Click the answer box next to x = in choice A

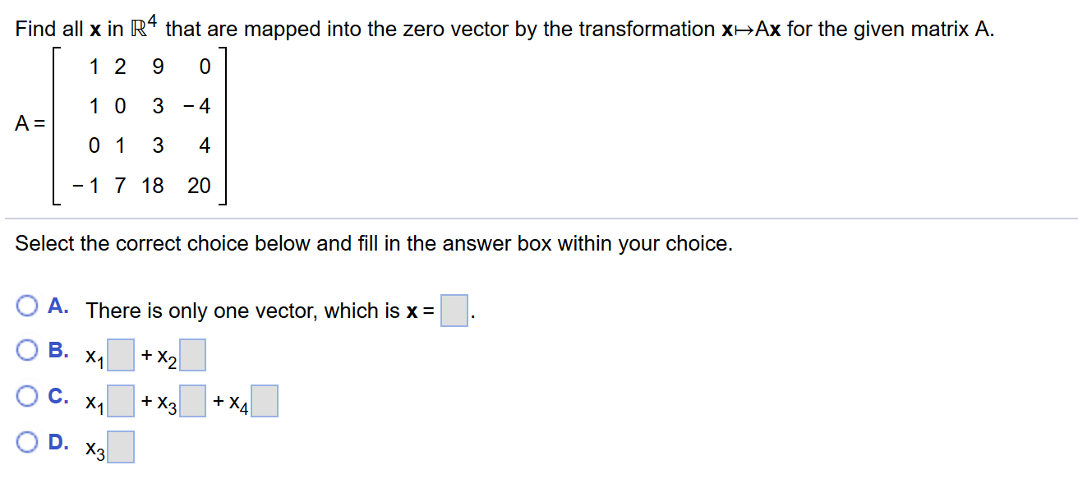(x=453, y=311)
